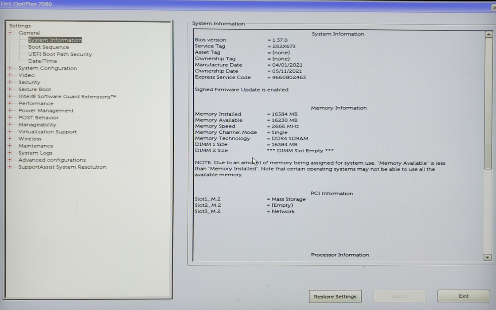Screen dimensions: 496x310
Task: Click Slot3_M.2 Network entry
Action: point(245,211)
